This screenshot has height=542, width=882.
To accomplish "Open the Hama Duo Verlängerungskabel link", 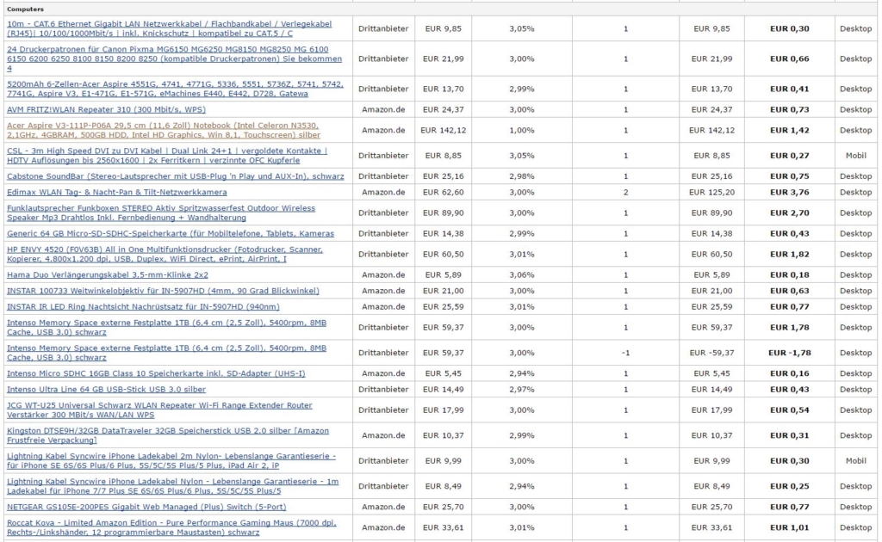I will coord(108,275).
